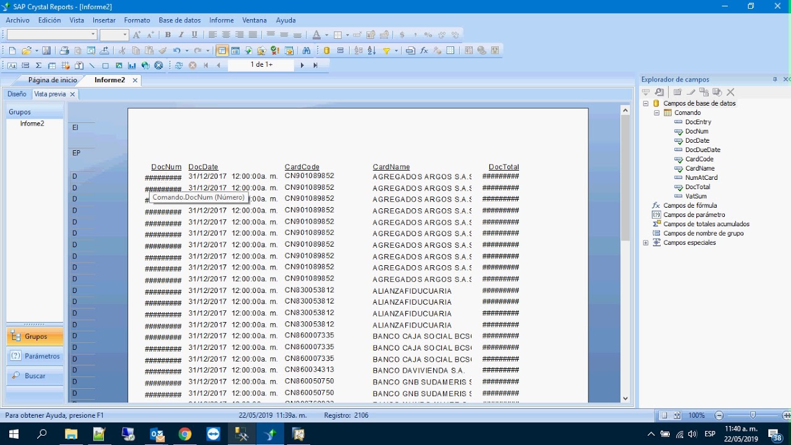
Task: Open Chrome from the taskbar
Action: coord(185,434)
